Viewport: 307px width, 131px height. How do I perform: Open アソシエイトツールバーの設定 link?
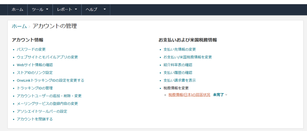click(42, 111)
